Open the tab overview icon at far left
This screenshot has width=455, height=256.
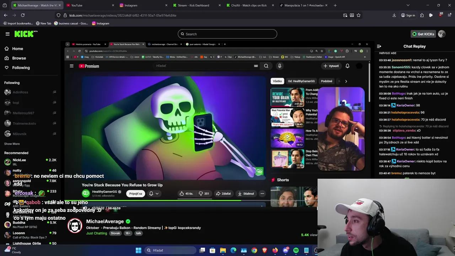coord(5,5)
